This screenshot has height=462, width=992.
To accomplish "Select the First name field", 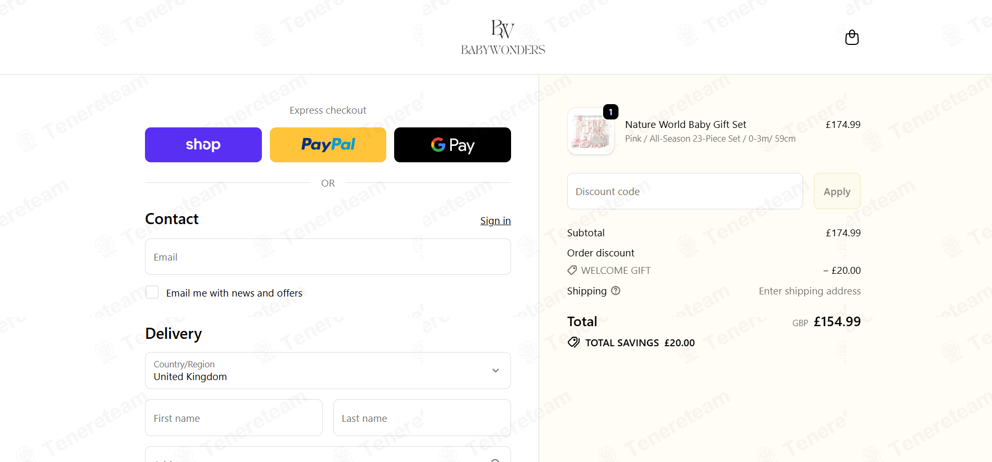I will click(x=234, y=418).
